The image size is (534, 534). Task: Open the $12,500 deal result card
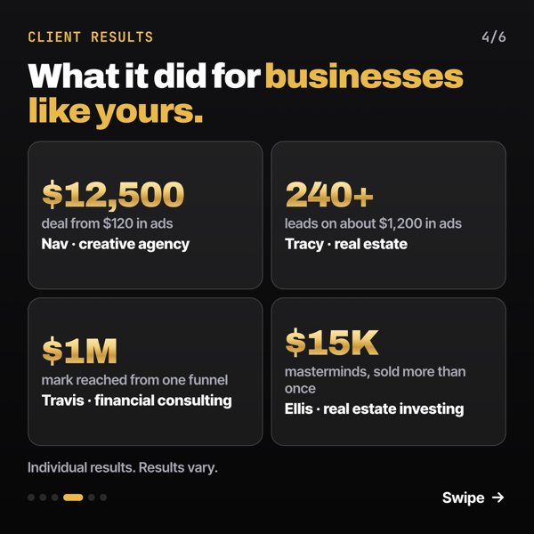[x=145, y=215]
